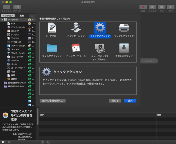
Task: Open the メディア browser
Action: 17,7
